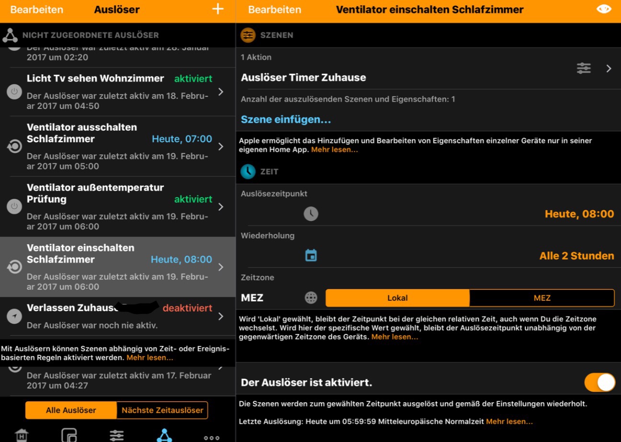The image size is (621, 442).
Task: Toggle the eye icon in the header
Action: point(603,9)
